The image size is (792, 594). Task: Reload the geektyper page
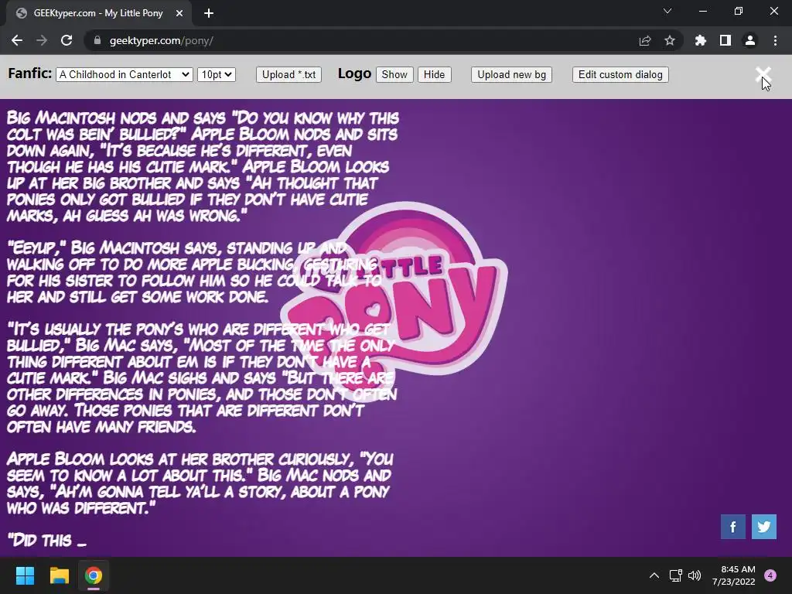[x=67, y=40]
